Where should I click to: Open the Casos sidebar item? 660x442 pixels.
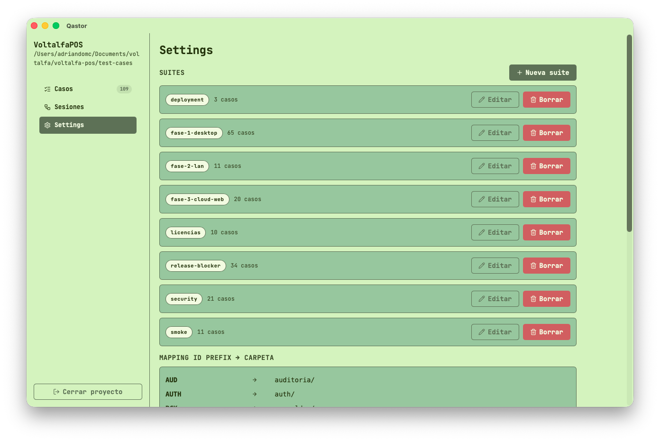88,89
